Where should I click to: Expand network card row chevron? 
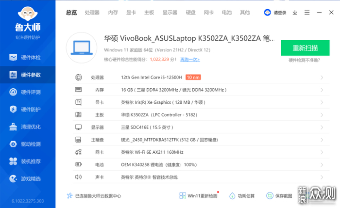pyautogui.click(x=322, y=152)
